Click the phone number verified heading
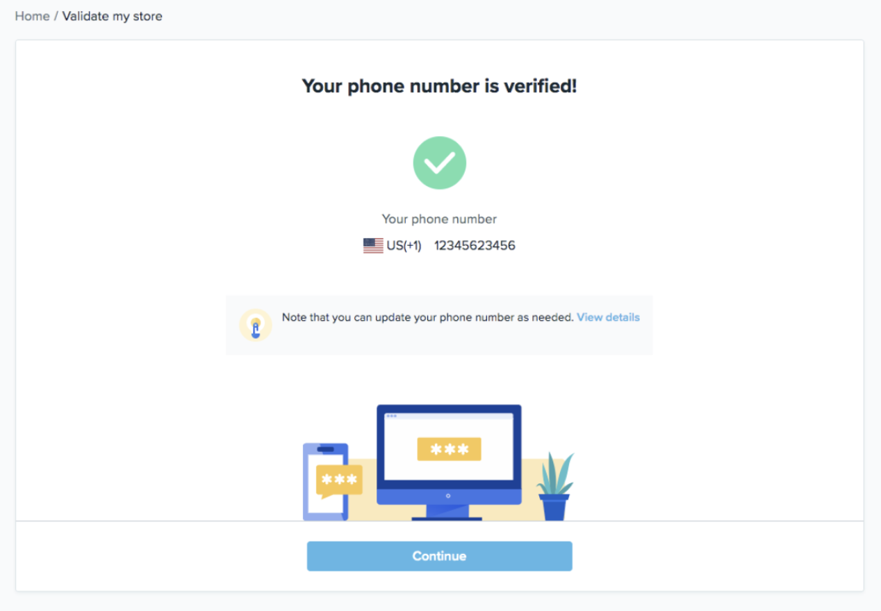 pos(439,87)
